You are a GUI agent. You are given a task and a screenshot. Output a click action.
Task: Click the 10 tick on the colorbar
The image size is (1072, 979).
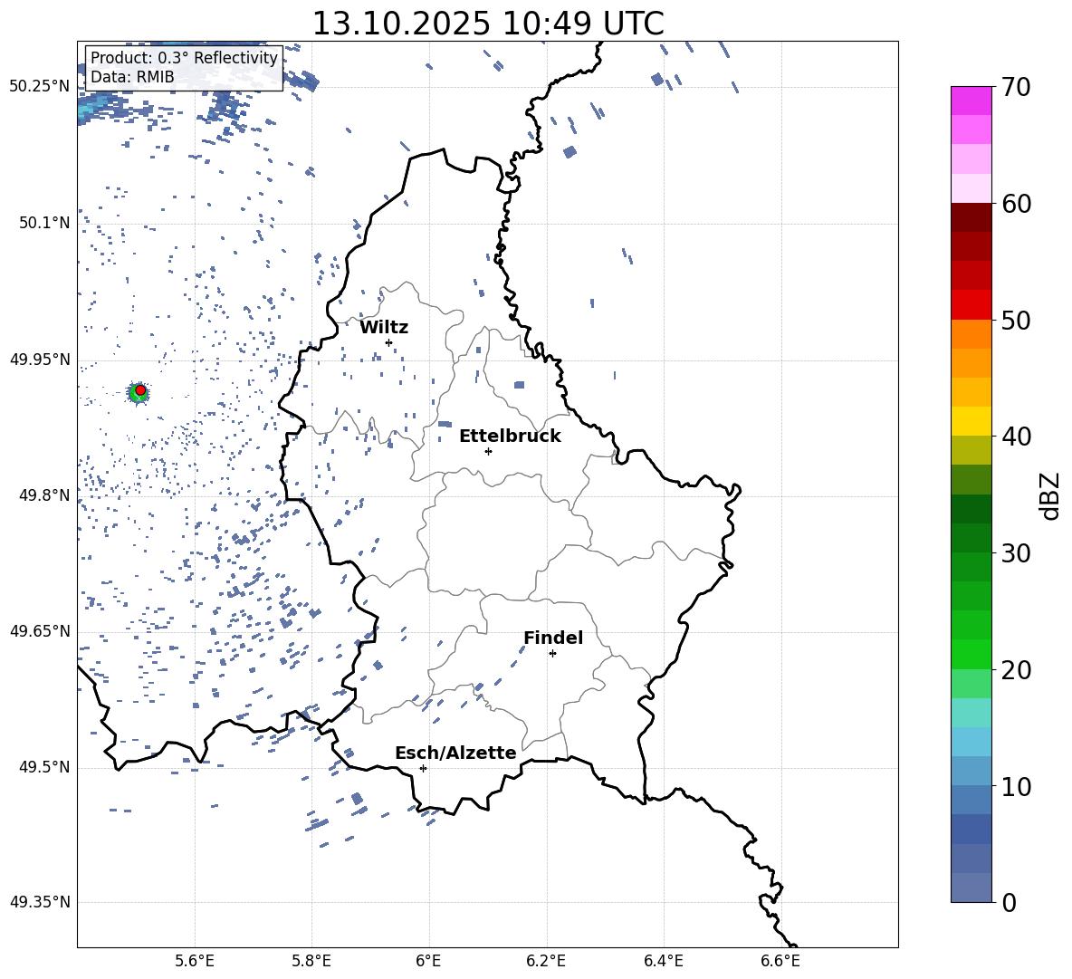(x=1016, y=786)
